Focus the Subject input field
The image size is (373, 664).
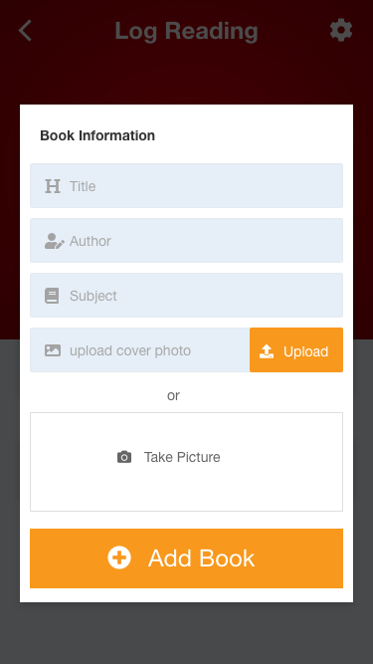point(187,295)
